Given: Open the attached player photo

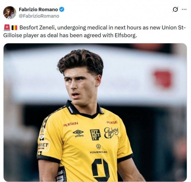Looking at the screenshot, I should point(95,112).
